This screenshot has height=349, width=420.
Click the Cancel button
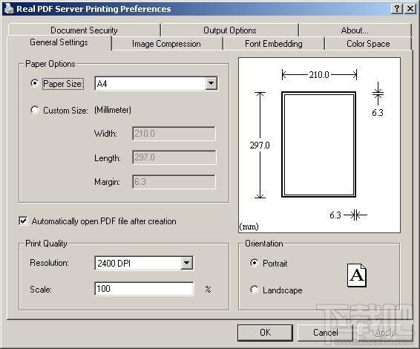(x=325, y=333)
